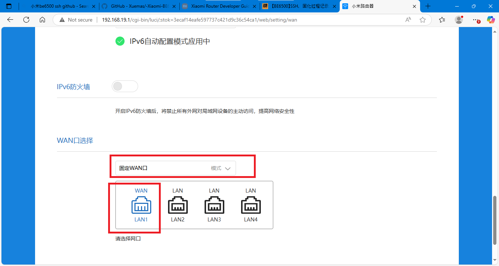This screenshot has width=499, height=266.
Task: Click the browser back button
Action: (x=10, y=20)
